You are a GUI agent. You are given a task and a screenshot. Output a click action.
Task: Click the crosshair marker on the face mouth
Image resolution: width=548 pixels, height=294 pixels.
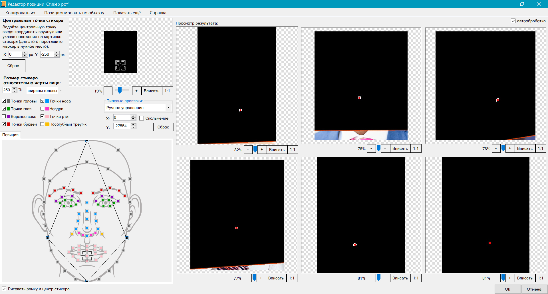pyautogui.click(x=87, y=255)
